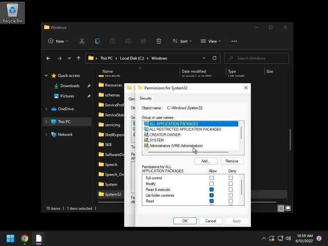This screenshot has width=328, height=246.
Task: Expand Network tree node
Action: click(x=46, y=135)
